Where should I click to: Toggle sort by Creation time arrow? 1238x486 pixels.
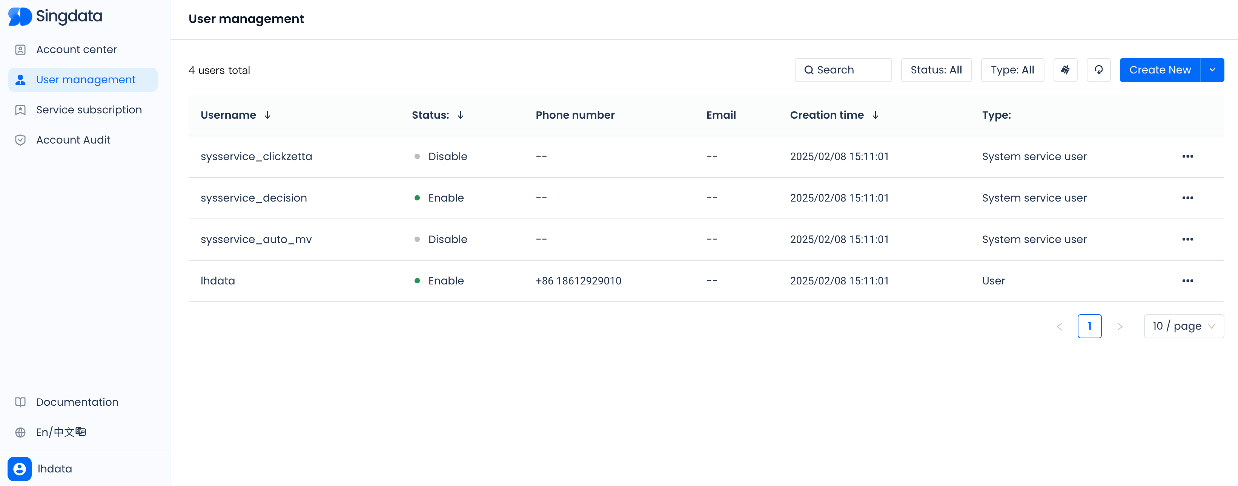[x=875, y=115]
